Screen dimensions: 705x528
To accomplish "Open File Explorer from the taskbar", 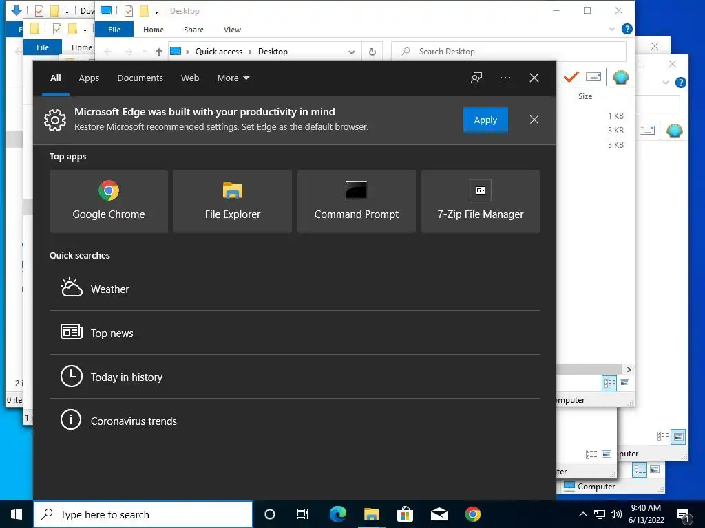I will [371, 514].
